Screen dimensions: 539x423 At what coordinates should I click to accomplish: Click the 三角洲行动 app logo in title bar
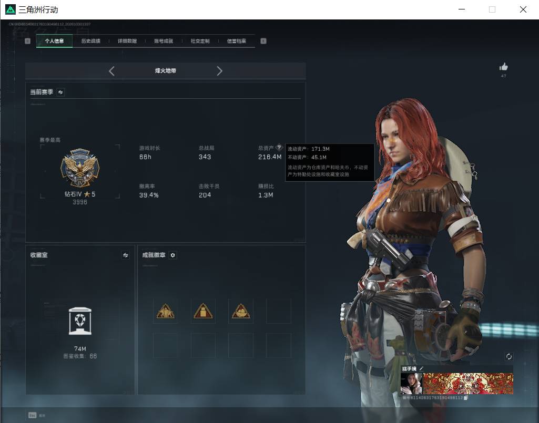pyautogui.click(x=11, y=9)
